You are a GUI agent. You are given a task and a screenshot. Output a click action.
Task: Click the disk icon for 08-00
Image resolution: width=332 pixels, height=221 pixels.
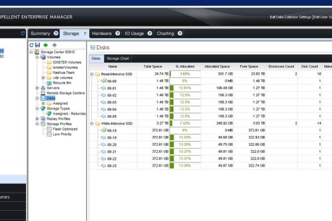(104, 81)
